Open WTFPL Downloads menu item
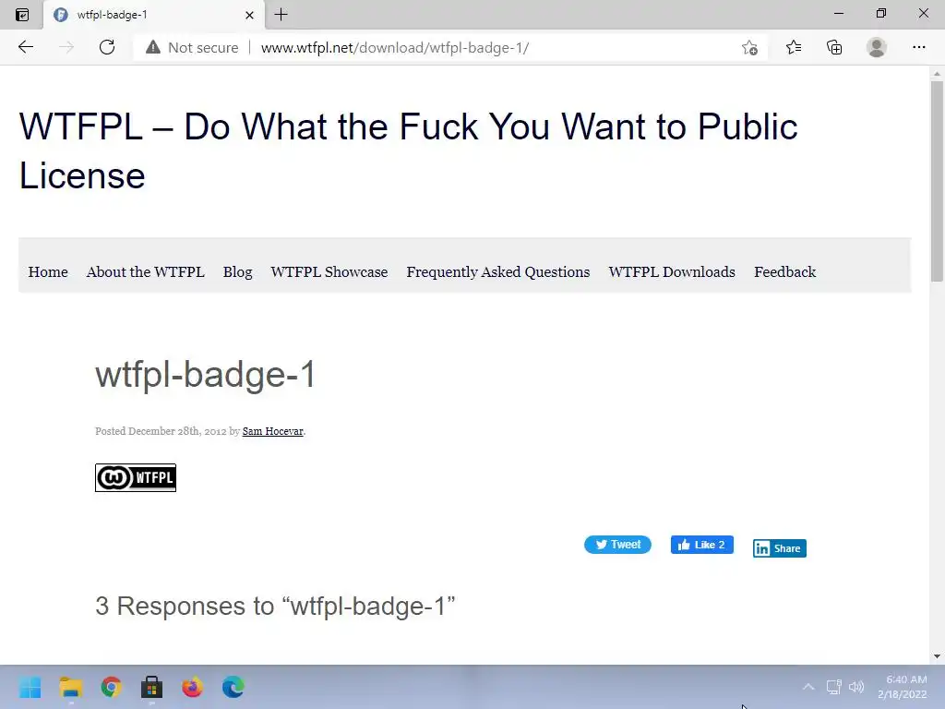Screen dimensions: 945x709 click(672, 272)
